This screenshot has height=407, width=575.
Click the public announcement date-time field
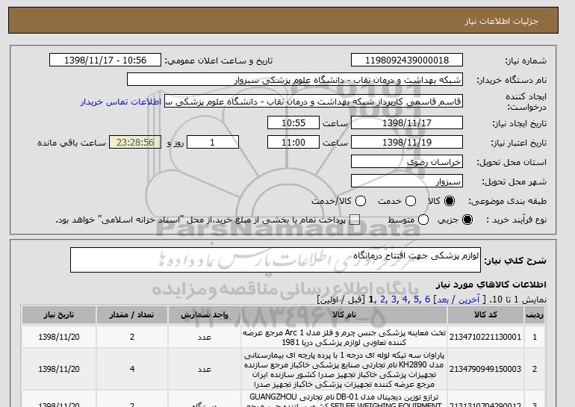point(105,60)
